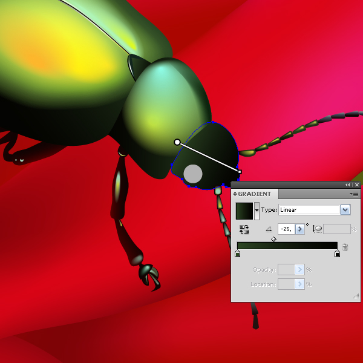Select the right black gradient stop
The height and width of the screenshot is (363, 363).
[x=338, y=253]
